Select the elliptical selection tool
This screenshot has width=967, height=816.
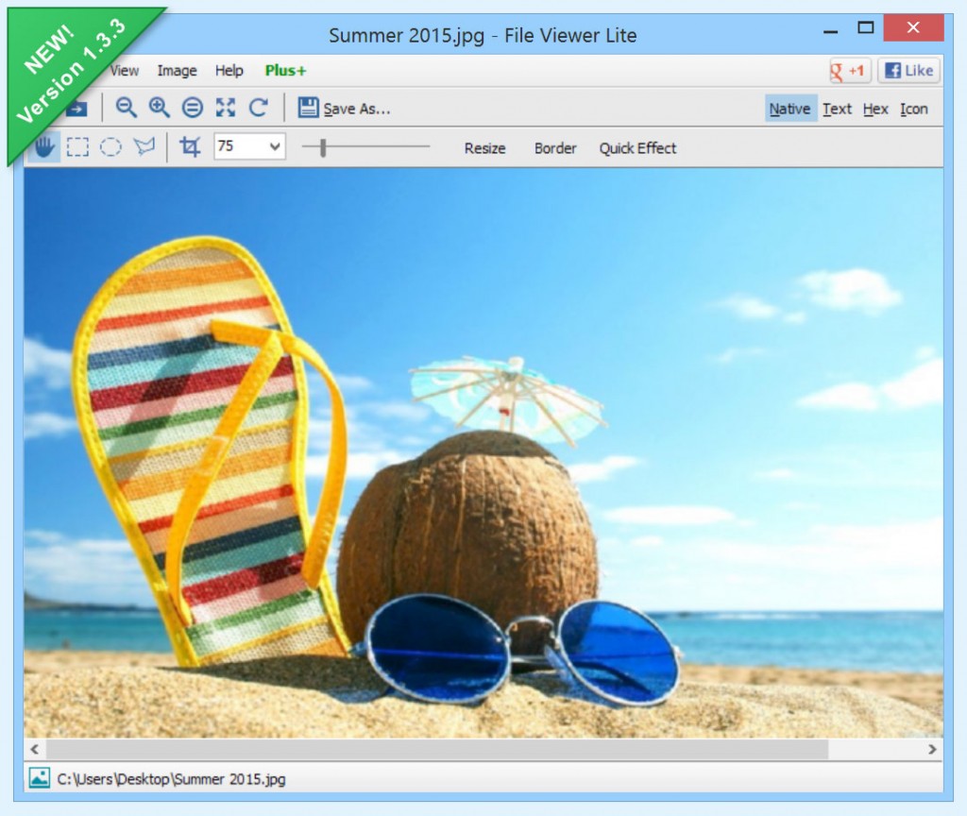pyautogui.click(x=110, y=146)
